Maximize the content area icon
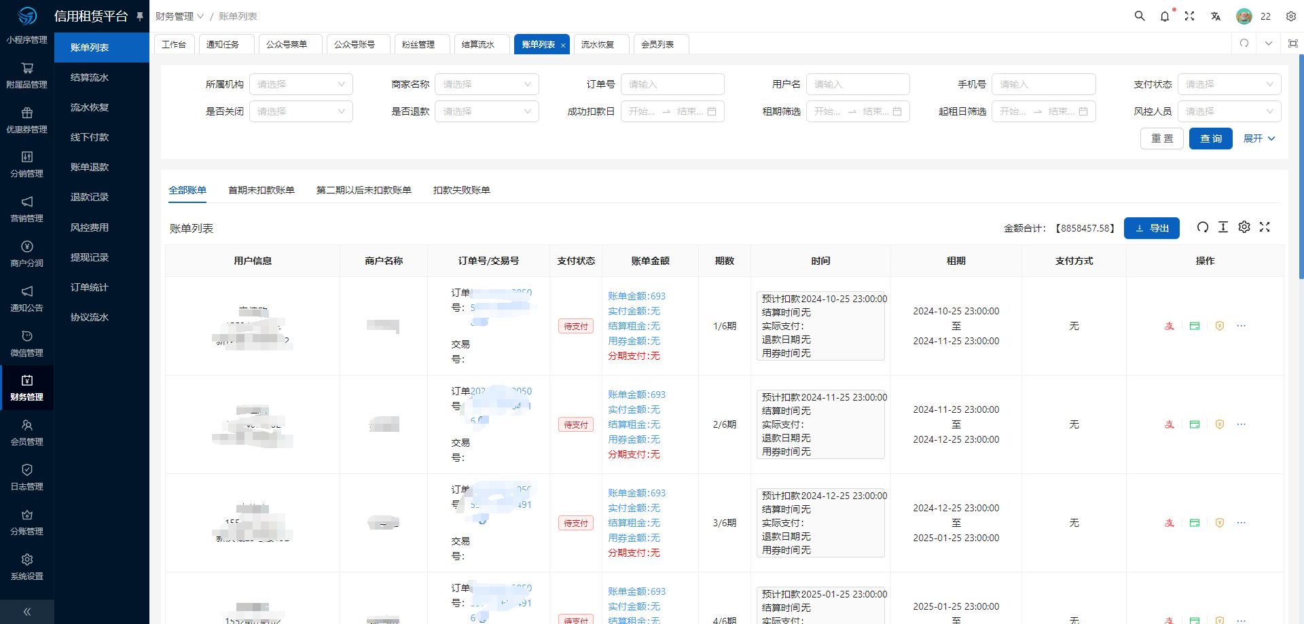1304x624 pixels. [x=1293, y=43]
